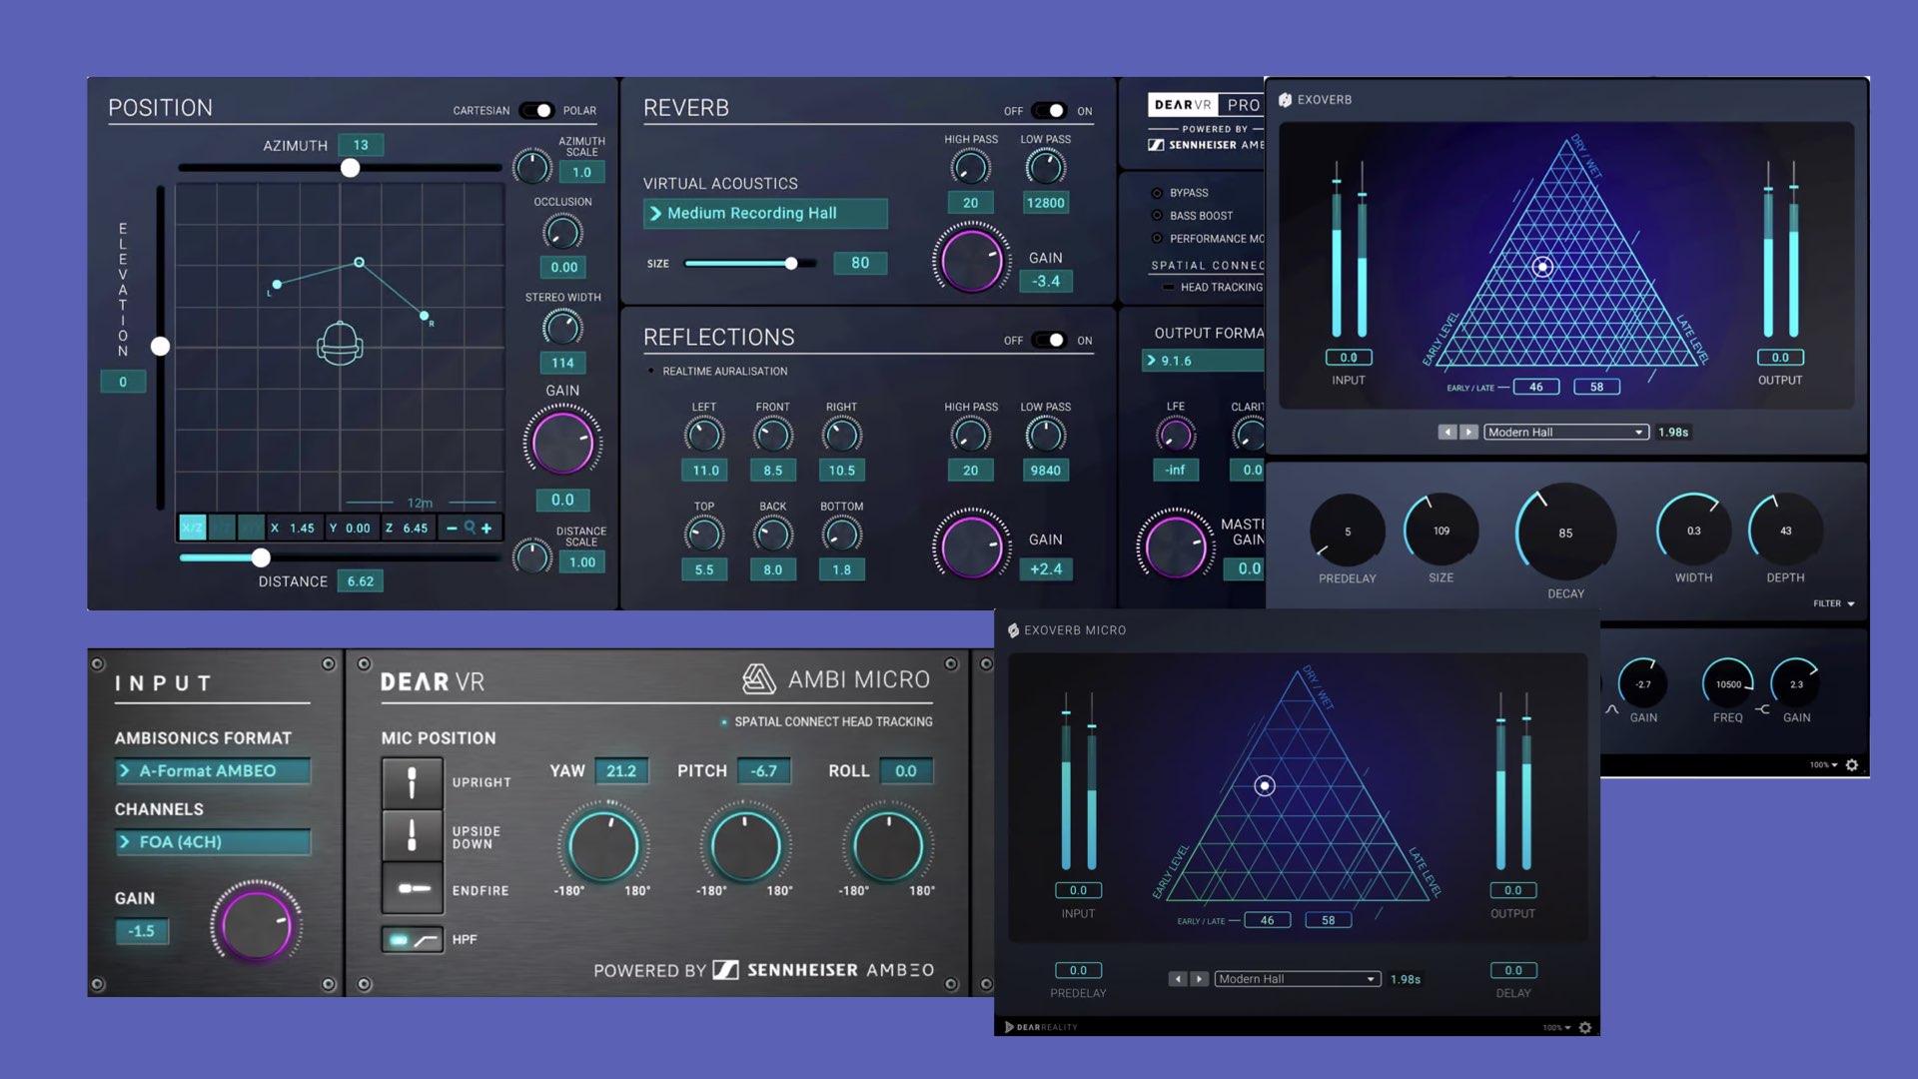Click the zoom-in plus icon in the position grid
The width and height of the screenshot is (1918, 1079).
click(x=486, y=528)
